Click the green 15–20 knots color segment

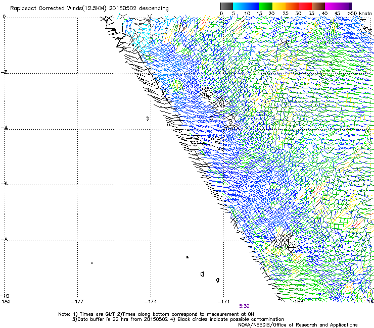click(x=266, y=6)
